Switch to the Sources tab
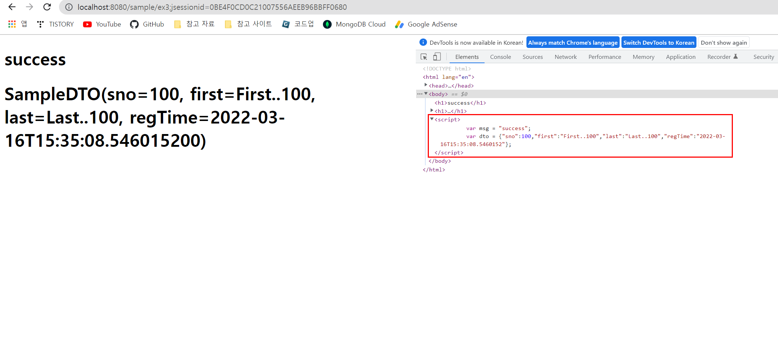The width and height of the screenshot is (778, 364). pos(533,57)
